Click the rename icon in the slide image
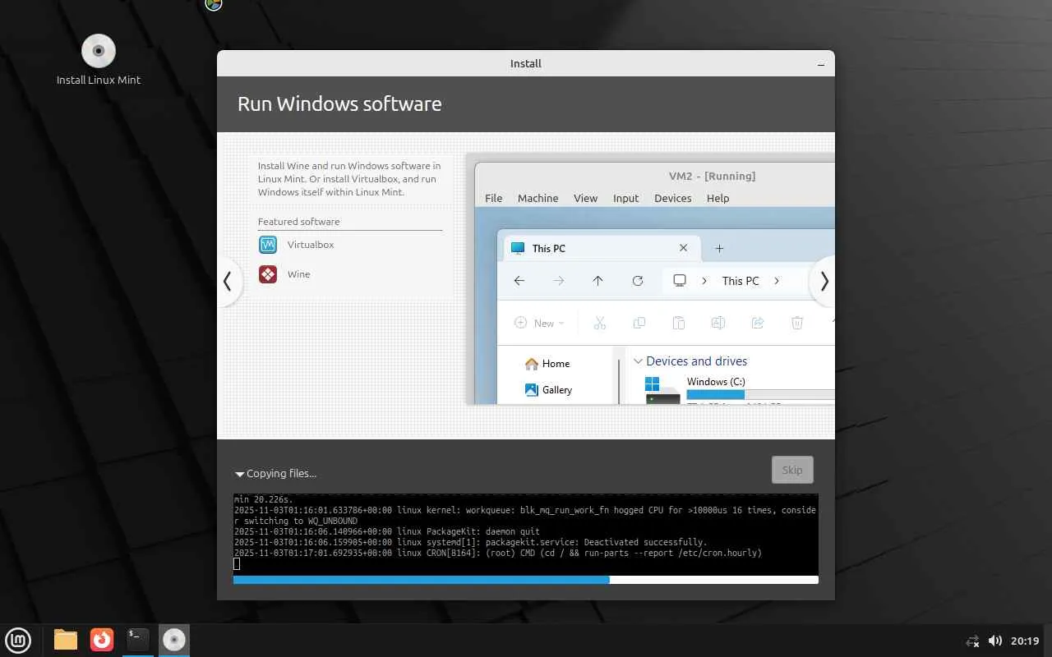Image resolution: width=1052 pixels, height=657 pixels. click(x=717, y=324)
